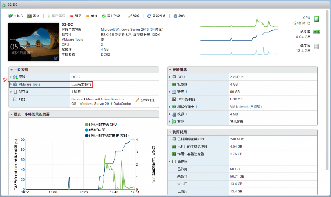Collapse the 硬體組態 panel

pos(170,70)
